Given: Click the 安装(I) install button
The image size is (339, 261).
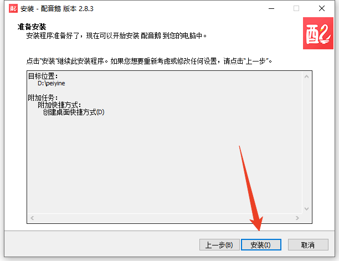Looking at the screenshot, I should point(261,245).
